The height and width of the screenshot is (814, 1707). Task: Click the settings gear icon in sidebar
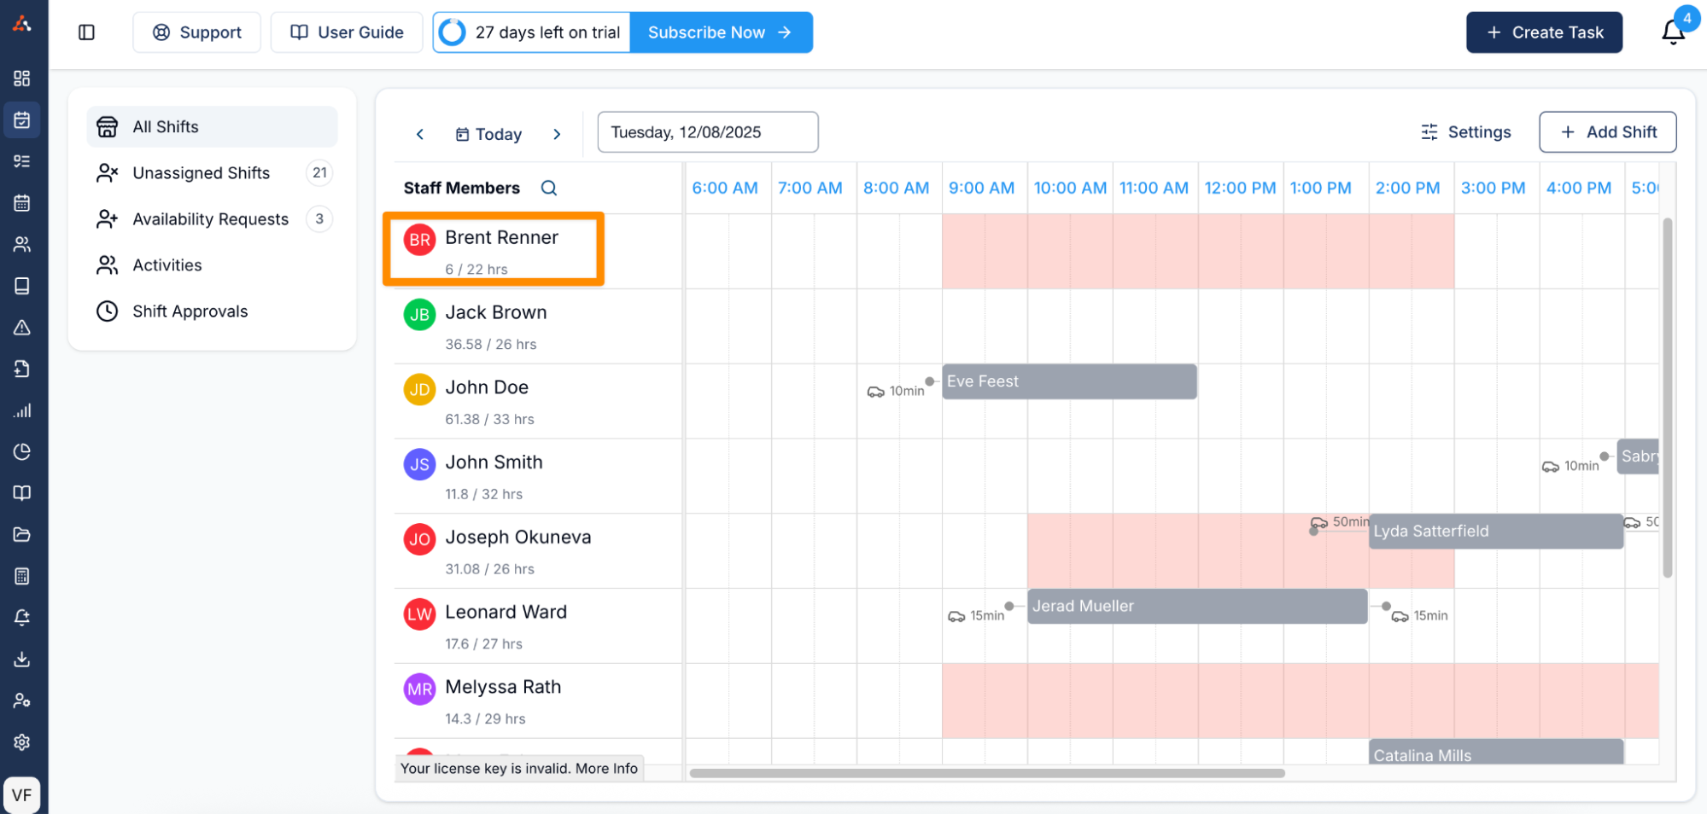[x=22, y=742]
